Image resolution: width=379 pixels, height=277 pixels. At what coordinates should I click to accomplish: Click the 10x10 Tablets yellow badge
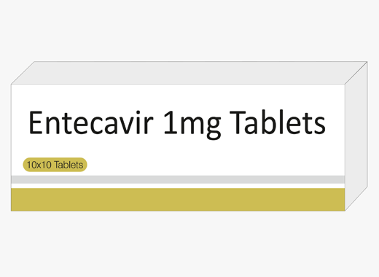[x=55, y=165]
